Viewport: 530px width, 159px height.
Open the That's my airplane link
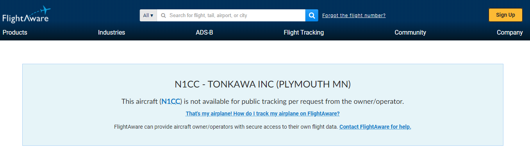click(x=262, y=114)
